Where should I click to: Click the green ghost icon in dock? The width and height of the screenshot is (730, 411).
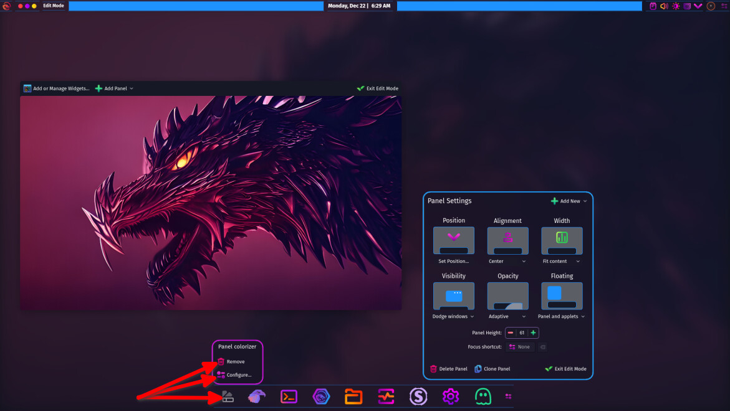tap(483, 396)
